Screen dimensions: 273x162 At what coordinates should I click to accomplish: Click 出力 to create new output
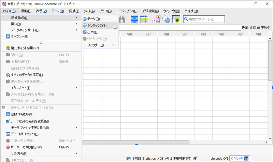(93, 32)
